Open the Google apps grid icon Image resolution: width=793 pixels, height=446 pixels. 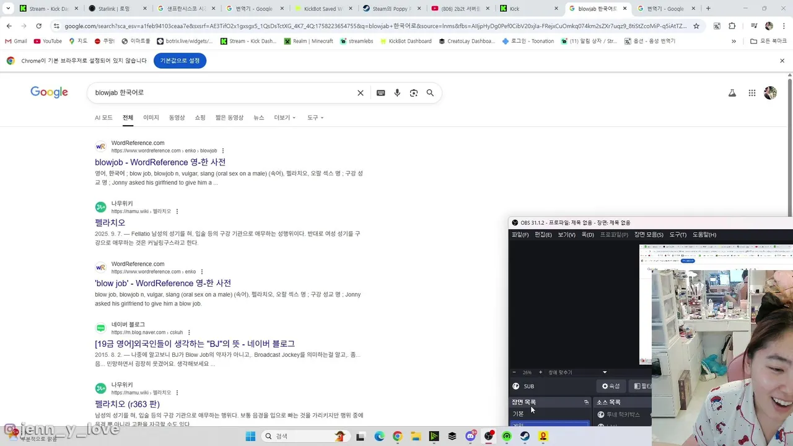pyautogui.click(x=752, y=93)
